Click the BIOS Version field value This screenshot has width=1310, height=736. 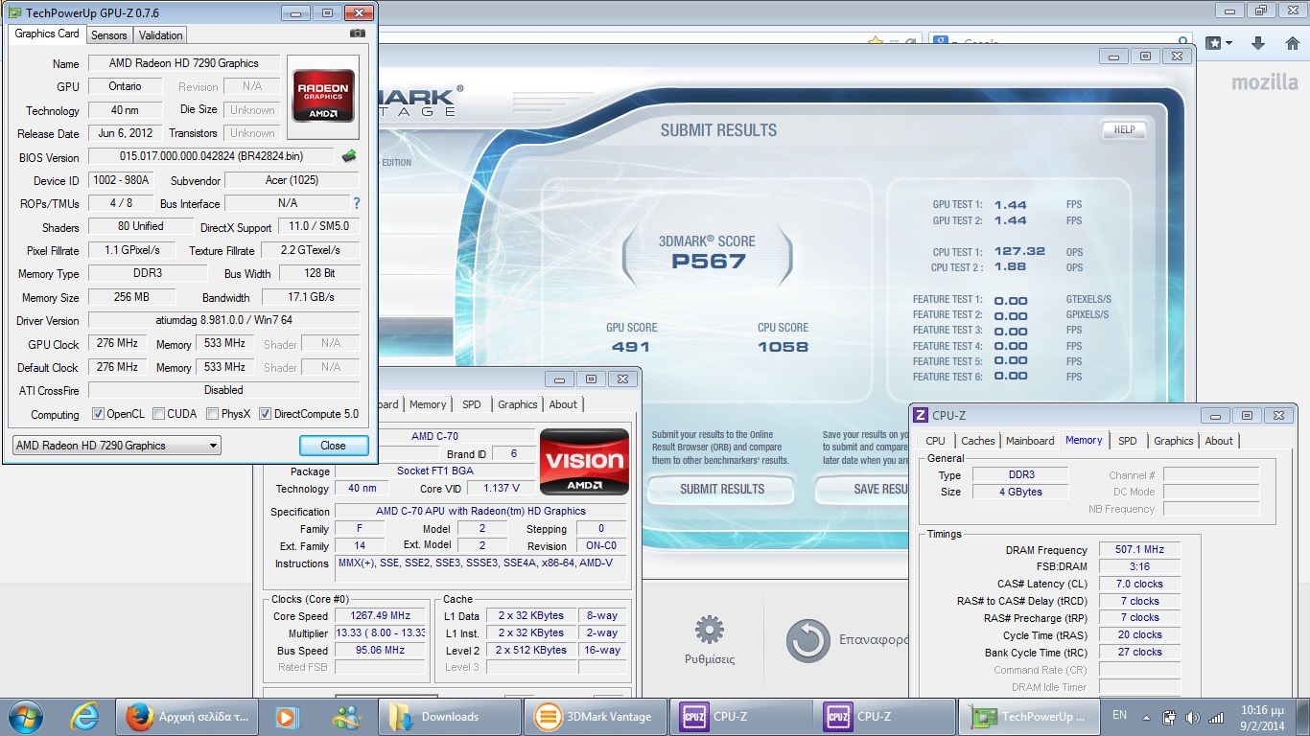point(211,156)
